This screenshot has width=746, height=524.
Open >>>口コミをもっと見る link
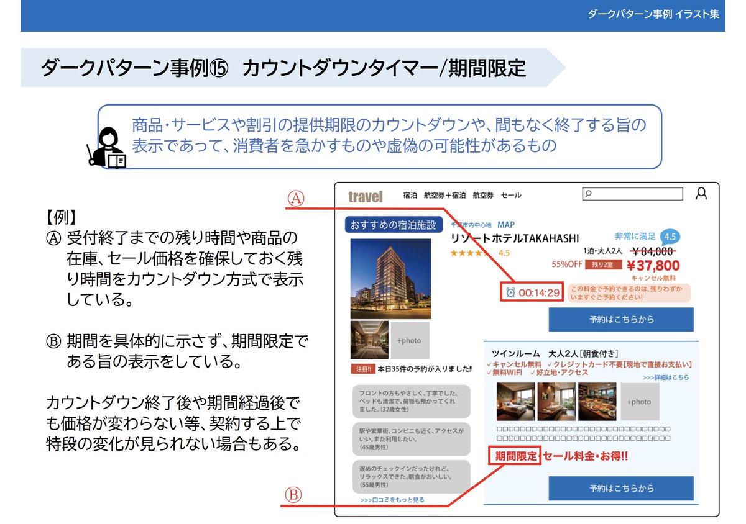click(392, 499)
